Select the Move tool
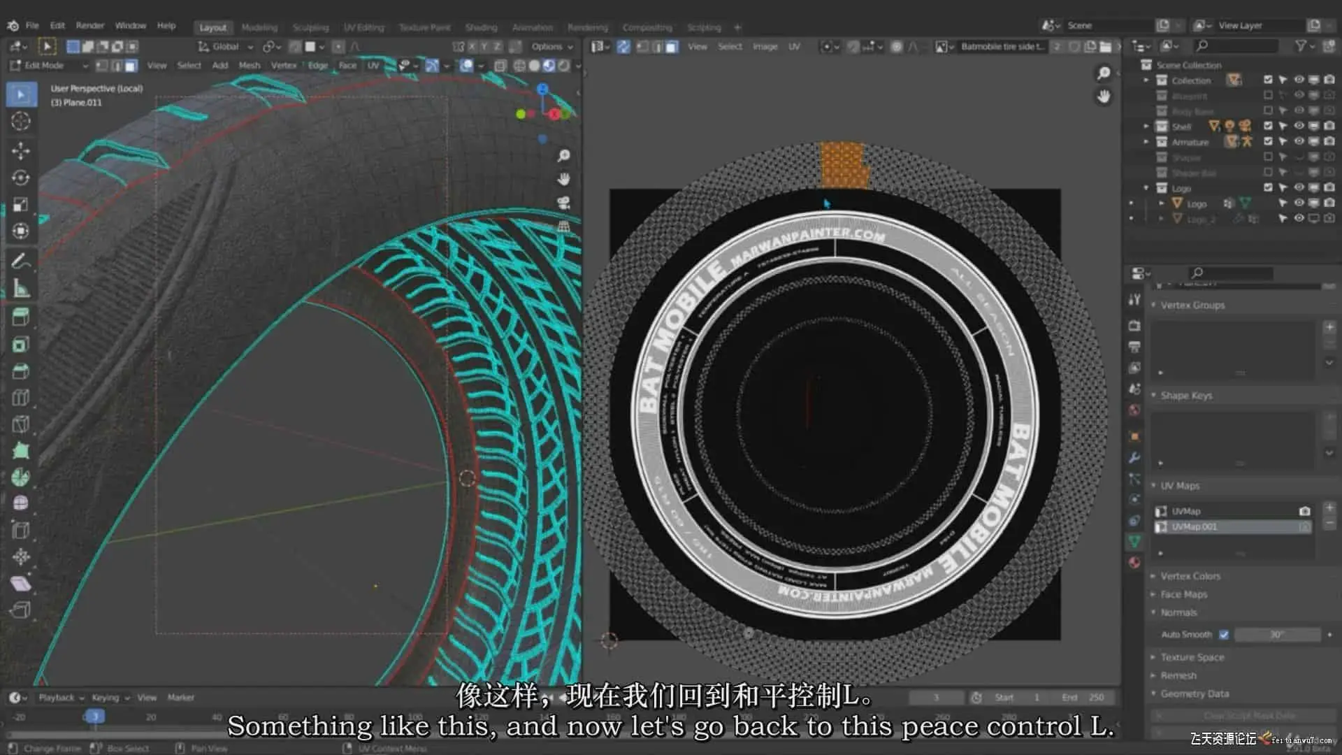Image resolution: width=1342 pixels, height=755 pixels. [21, 150]
